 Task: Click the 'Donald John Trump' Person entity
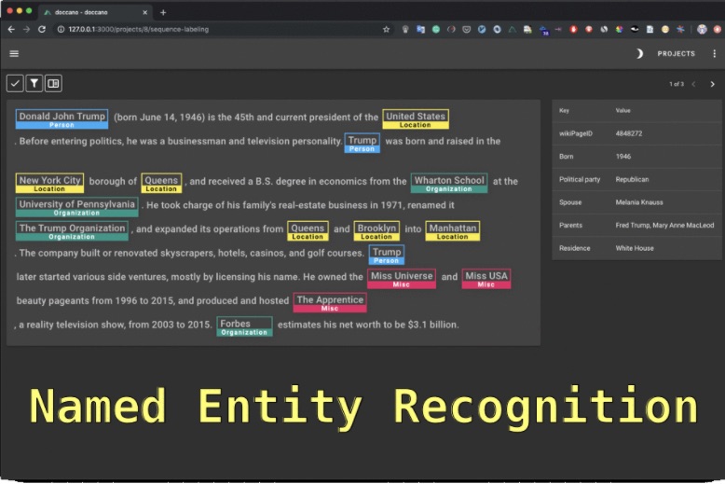pos(62,118)
